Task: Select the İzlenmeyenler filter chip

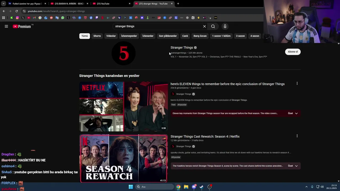Action: coord(129,36)
